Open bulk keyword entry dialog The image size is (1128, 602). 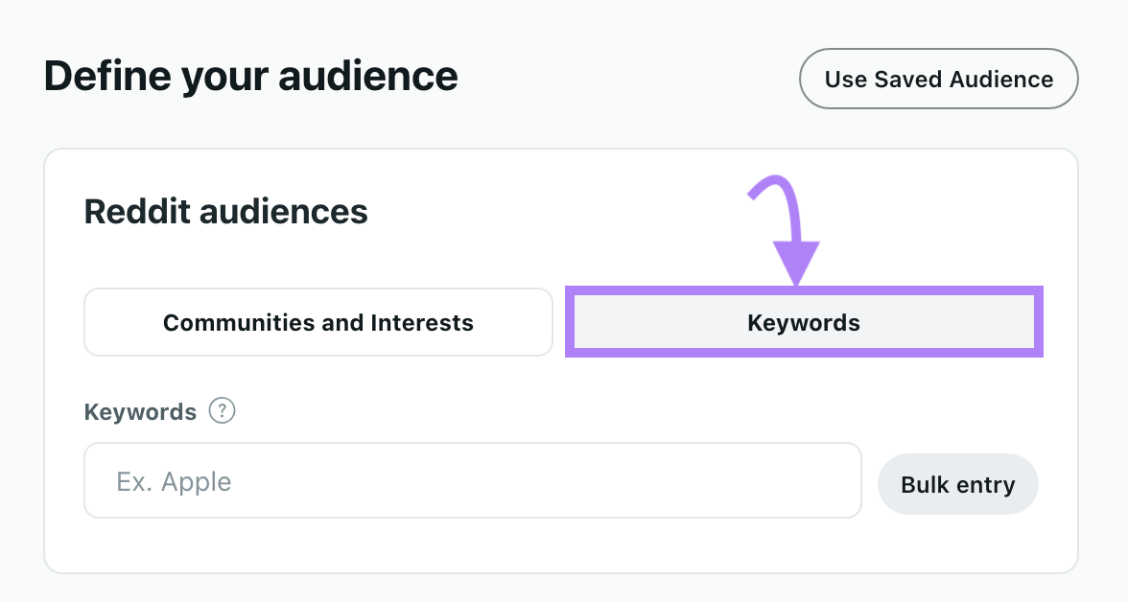[x=957, y=484]
